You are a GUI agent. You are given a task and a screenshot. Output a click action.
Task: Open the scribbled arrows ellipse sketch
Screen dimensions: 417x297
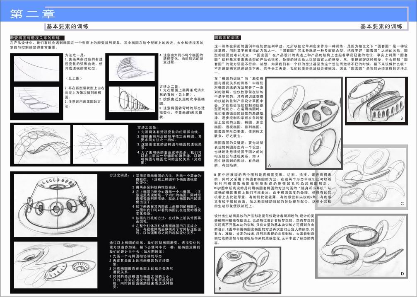tap(101, 145)
